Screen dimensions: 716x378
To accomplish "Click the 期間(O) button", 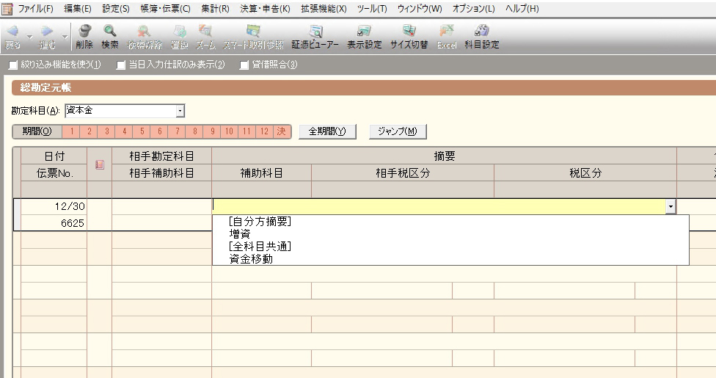I will point(37,131).
